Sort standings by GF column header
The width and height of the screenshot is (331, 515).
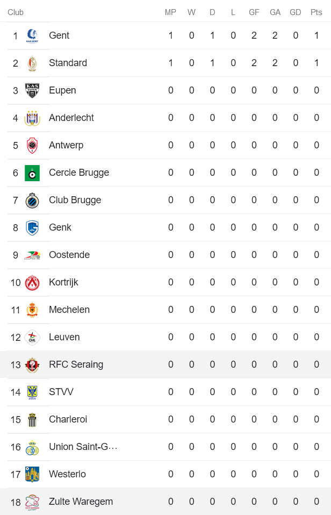click(254, 12)
